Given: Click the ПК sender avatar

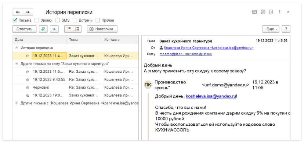Looking at the screenshot, I should [x=148, y=85].
